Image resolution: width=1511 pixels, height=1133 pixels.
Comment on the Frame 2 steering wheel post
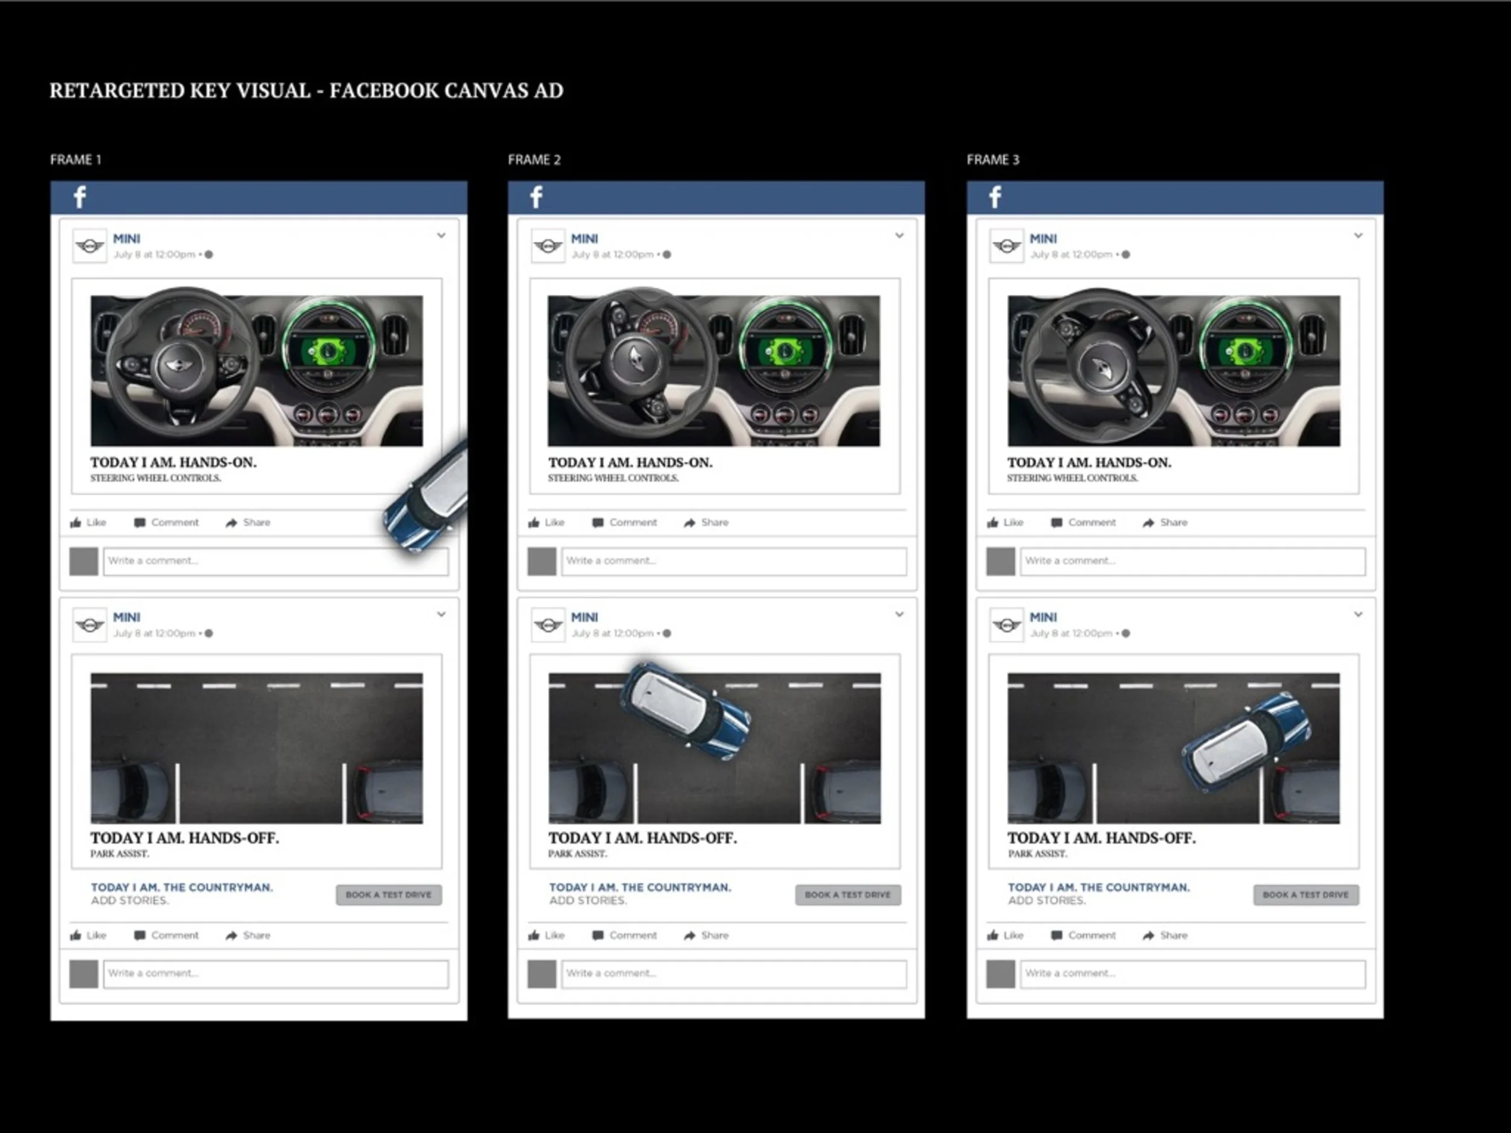pyautogui.click(x=625, y=523)
